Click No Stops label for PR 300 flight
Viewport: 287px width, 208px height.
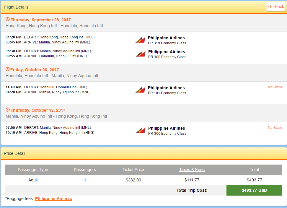pyautogui.click(x=275, y=128)
